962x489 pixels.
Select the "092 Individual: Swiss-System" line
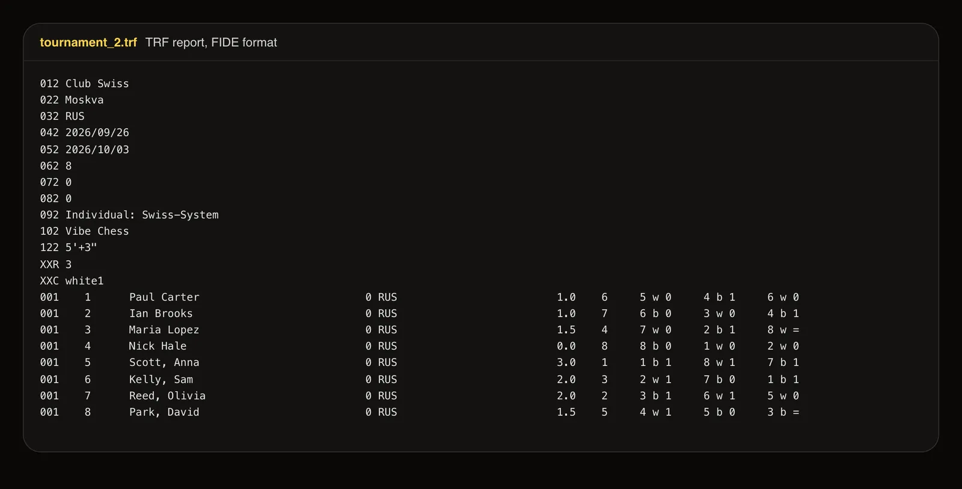click(129, 214)
